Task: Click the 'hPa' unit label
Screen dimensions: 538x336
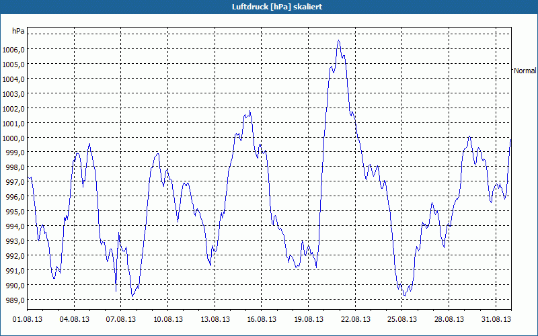Action: pos(18,31)
